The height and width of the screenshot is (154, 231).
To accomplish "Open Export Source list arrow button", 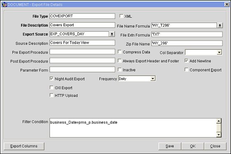I will tap(112, 34).
